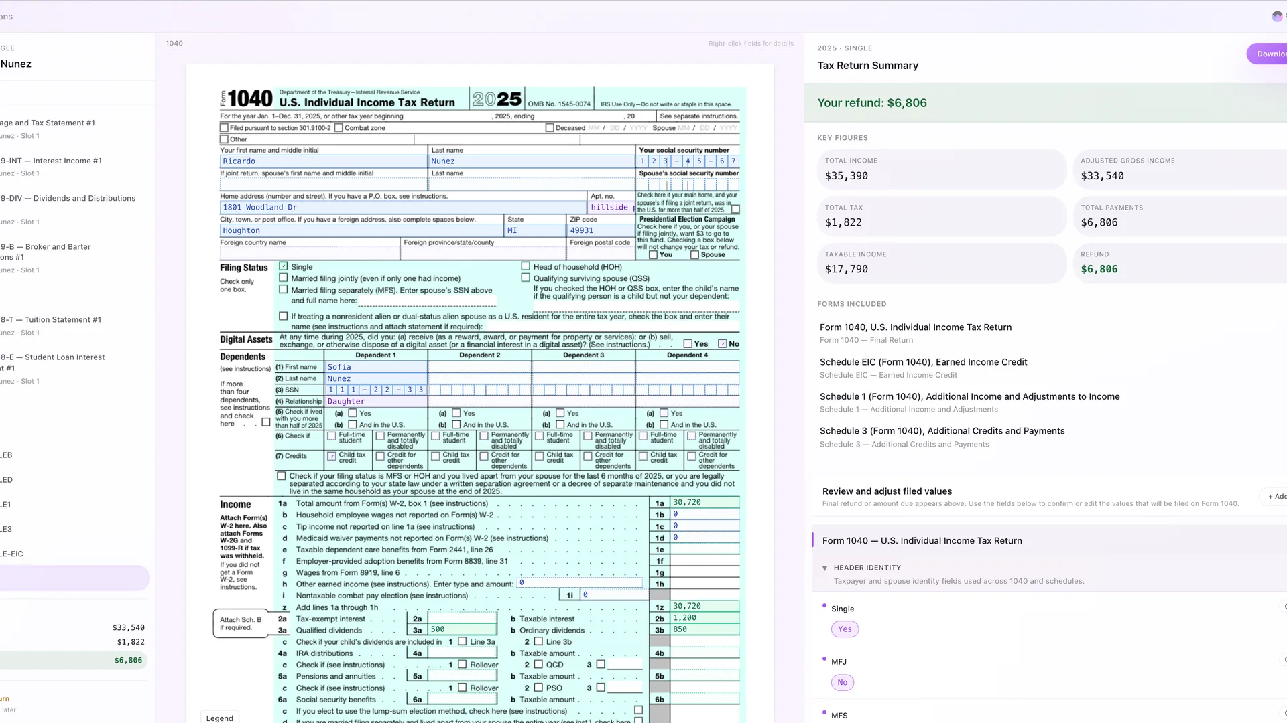Viewport: 1287px width, 723px height.
Task: Check the Deceased checkbox
Action: [550, 128]
